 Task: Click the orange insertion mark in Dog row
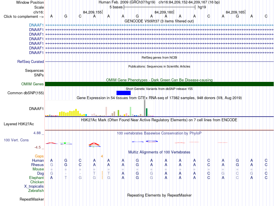click(x=102, y=173)
